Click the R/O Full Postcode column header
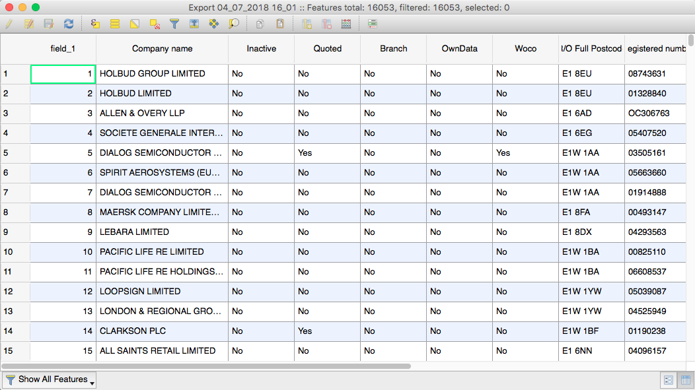Viewport: 695px width, 390px height. click(592, 49)
